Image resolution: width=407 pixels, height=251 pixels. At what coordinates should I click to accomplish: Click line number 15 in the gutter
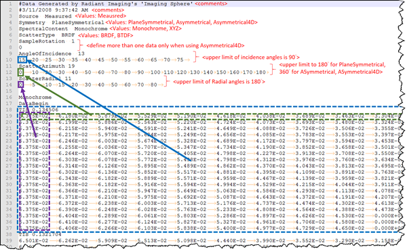[9, 91]
